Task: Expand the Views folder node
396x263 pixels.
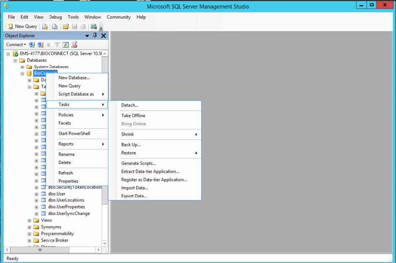Action: coord(29,220)
